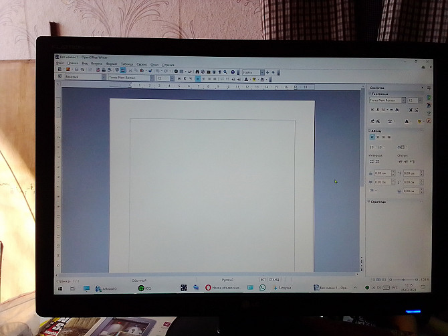Click the Navigator compass icon
The image size is (448, 336).
click(x=203, y=72)
